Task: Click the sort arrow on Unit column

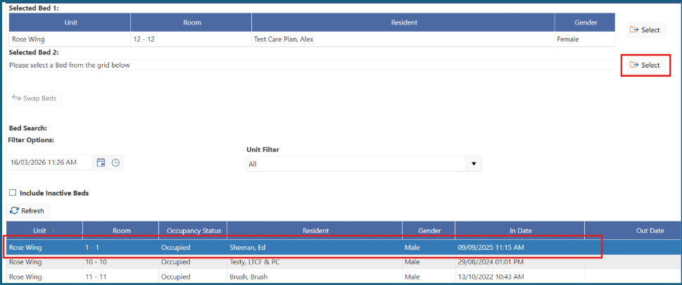Action: tap(53, 231)
